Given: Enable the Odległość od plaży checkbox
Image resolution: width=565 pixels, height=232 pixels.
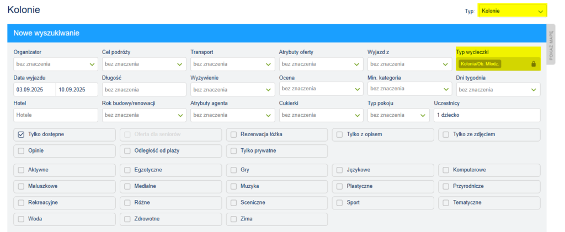Looking at the screenshot, I should 127,150.
